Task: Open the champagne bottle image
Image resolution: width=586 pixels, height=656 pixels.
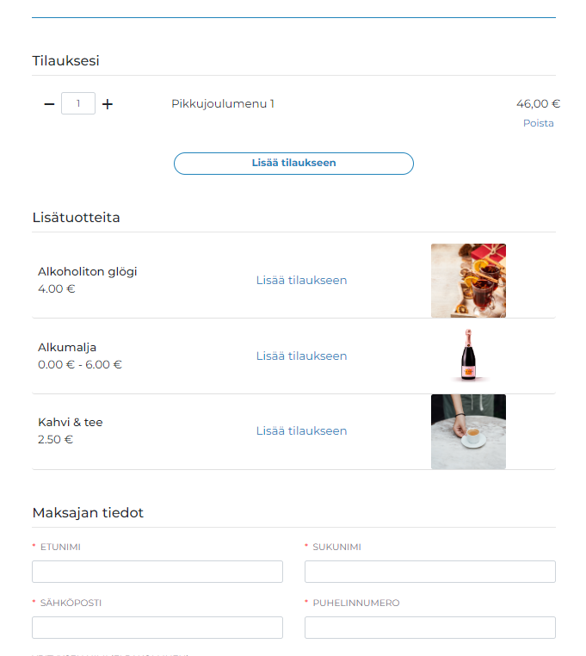Action: point(468,356)
